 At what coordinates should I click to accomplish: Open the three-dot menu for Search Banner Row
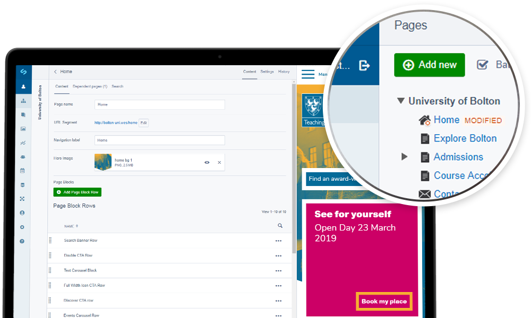[278, 241]
